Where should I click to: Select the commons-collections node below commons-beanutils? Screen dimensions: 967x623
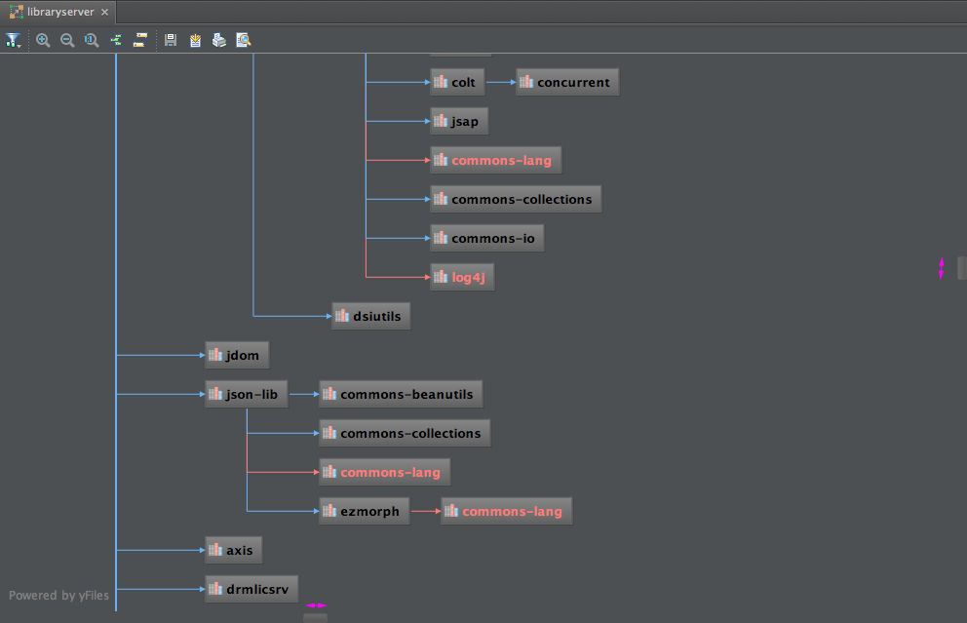405,433
